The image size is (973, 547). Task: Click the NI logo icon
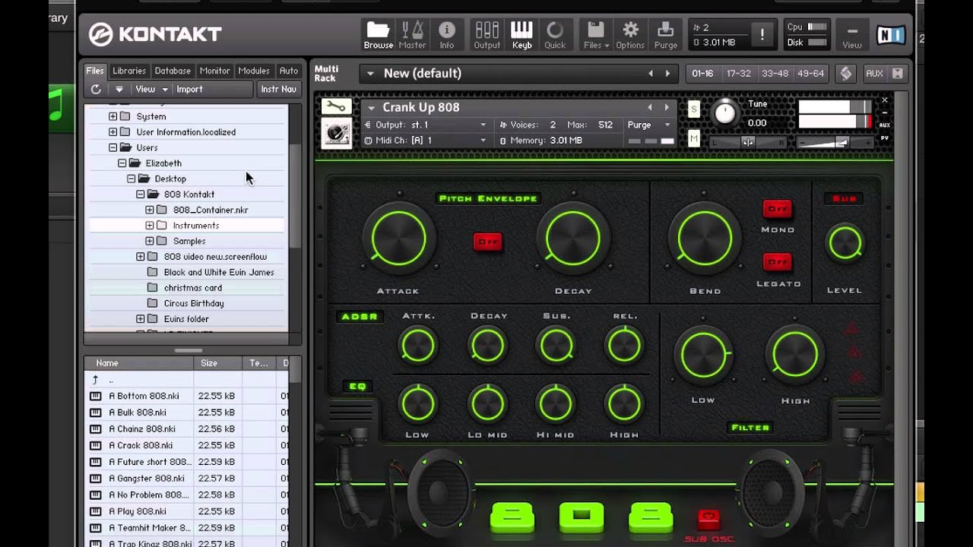890,35
